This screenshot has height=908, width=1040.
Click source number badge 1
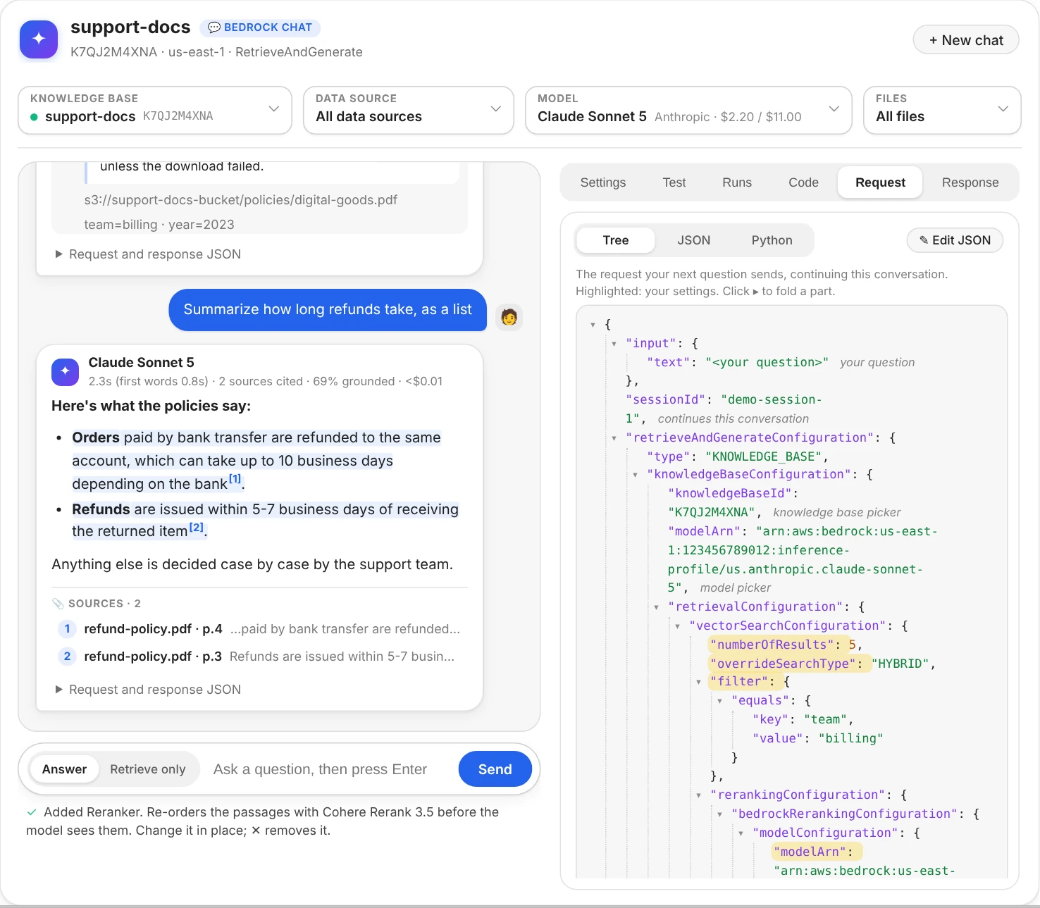[67, 628]
